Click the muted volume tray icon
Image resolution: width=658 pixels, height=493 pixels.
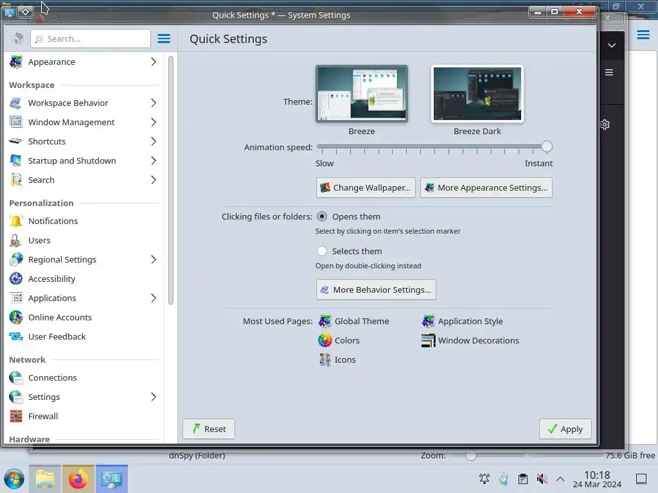(542, 479)
